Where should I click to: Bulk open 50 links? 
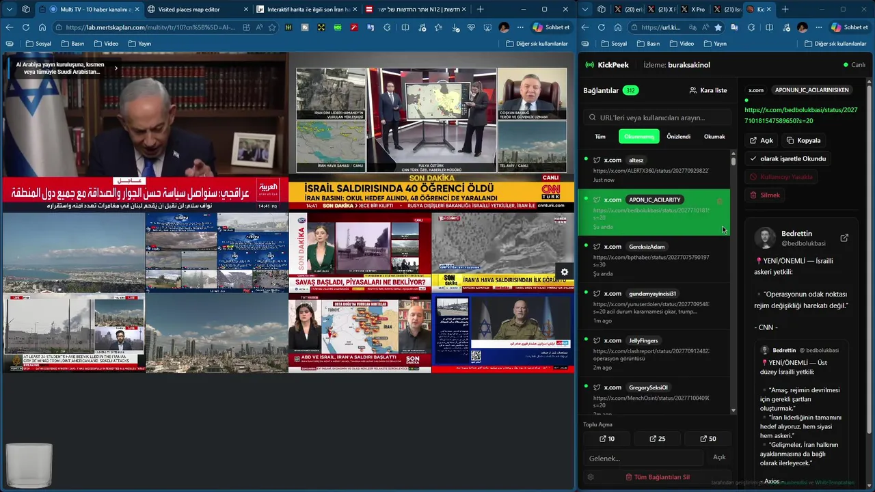tap(708, 439)
